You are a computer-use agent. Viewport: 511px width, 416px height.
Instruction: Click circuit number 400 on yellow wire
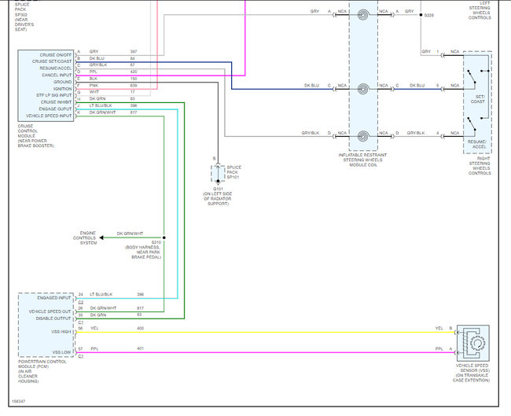click(x=140, y=328)
